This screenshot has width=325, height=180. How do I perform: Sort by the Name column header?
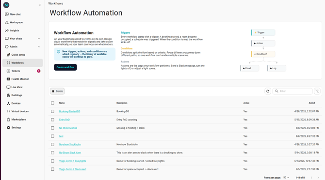tap(62, 103)
